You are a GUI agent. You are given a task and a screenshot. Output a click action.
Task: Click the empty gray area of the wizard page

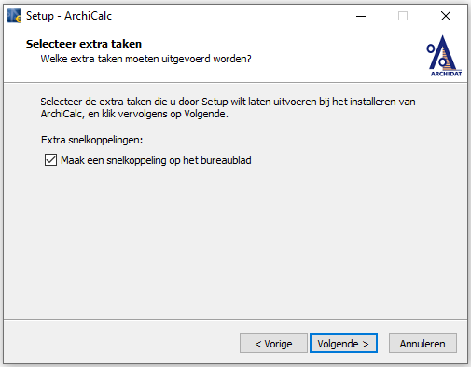(235, 242)
